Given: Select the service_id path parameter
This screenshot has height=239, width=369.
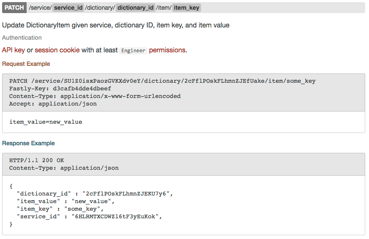Looking at the screenshot, I should [68, 8].
